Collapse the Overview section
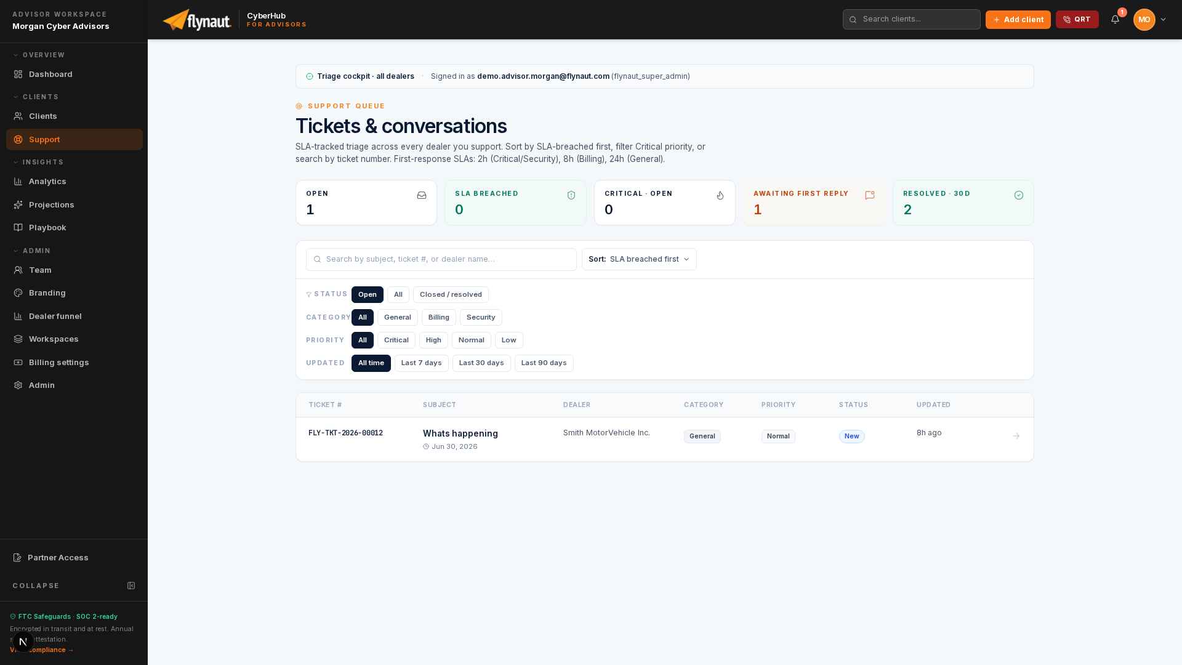 coord(39,55)
